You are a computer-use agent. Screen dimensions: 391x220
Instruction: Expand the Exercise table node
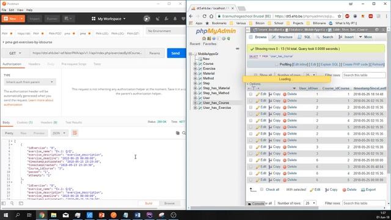pyautogui.click(x=195, y=68)
